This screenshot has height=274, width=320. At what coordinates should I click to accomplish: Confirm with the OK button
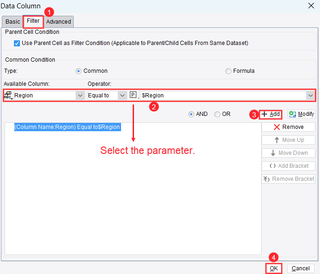click(x=274, y=268)
